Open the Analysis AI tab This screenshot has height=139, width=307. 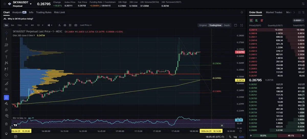pos(19,12)
